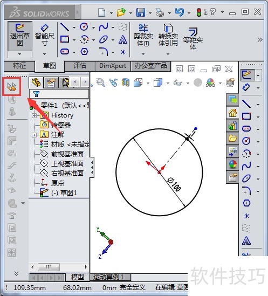Toggle Exit Sketch (退出草图) button
Viewport: 268px width, 296px height.
tap(20, 36)
